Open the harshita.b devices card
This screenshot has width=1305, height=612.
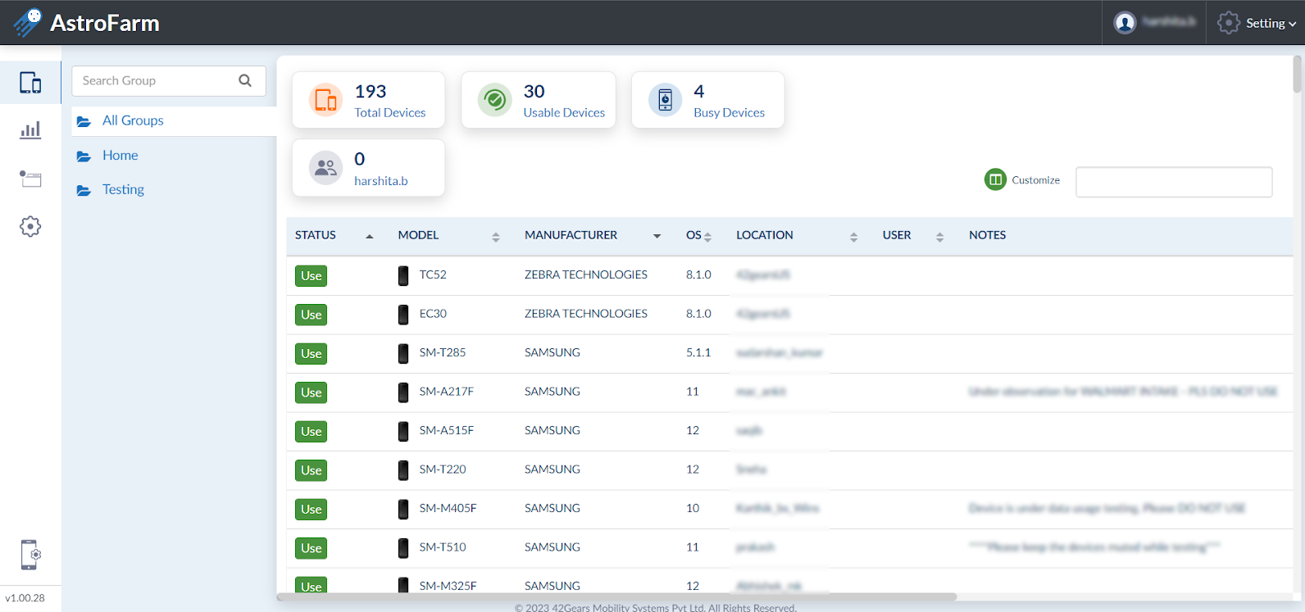coord(368,168)
